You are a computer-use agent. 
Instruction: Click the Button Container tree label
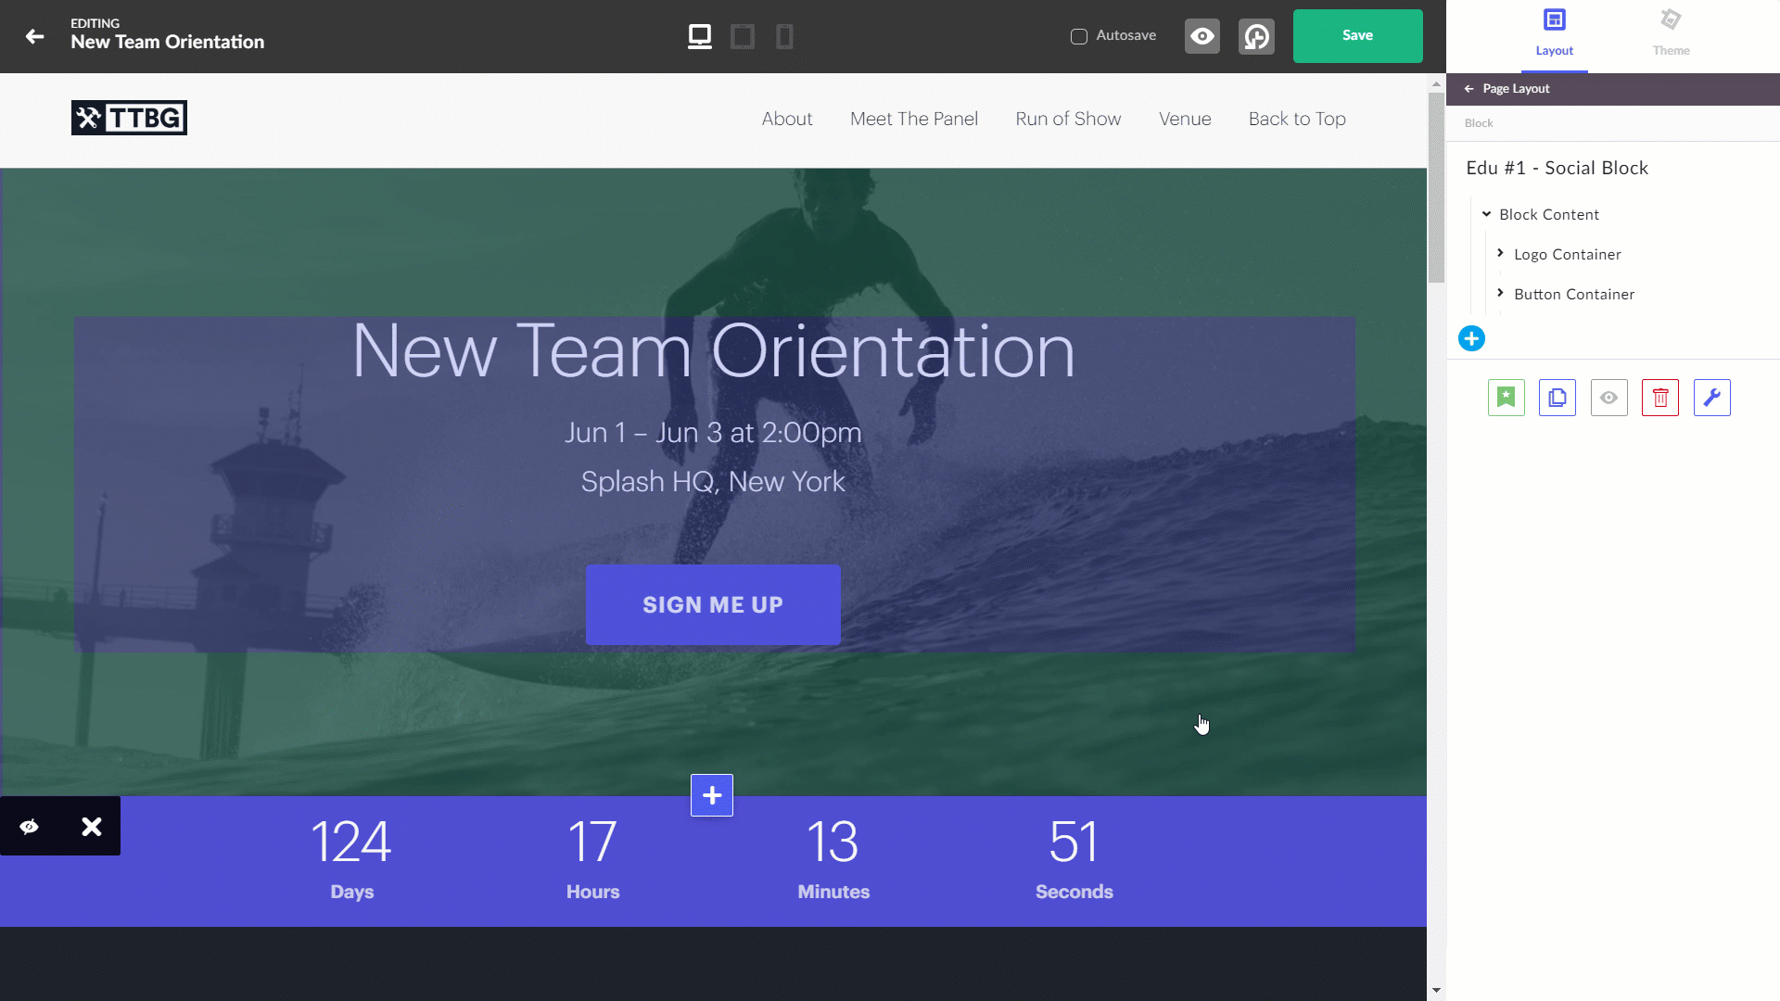pos(1574,294)
